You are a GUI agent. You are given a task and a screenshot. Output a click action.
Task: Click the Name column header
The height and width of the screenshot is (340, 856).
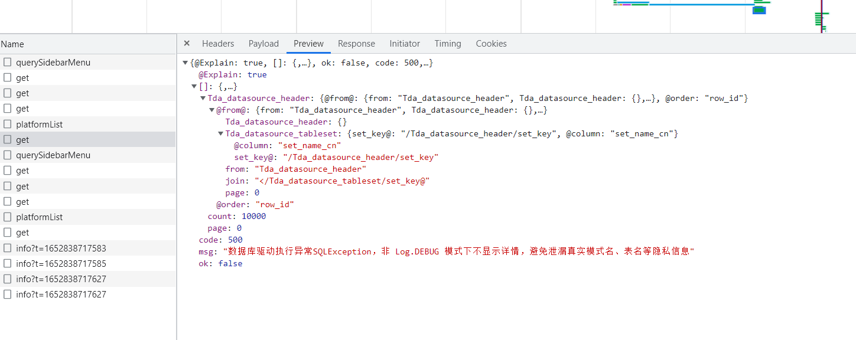(x=88, y=44)
